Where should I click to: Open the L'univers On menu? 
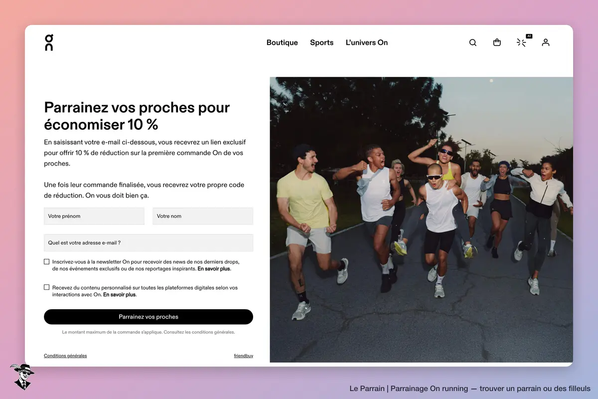(x=367, y=42)
